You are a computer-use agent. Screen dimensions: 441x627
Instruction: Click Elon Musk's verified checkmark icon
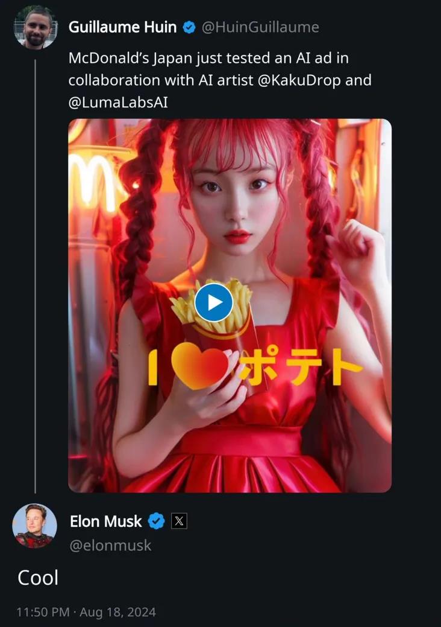(156, 521)
